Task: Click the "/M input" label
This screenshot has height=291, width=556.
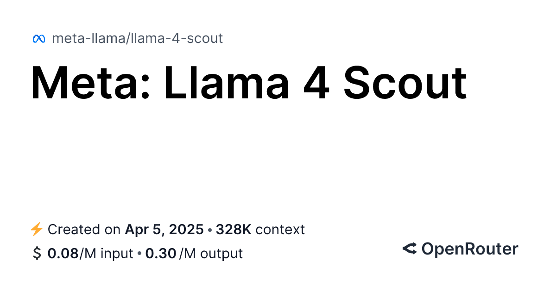Action: [106, 253]
